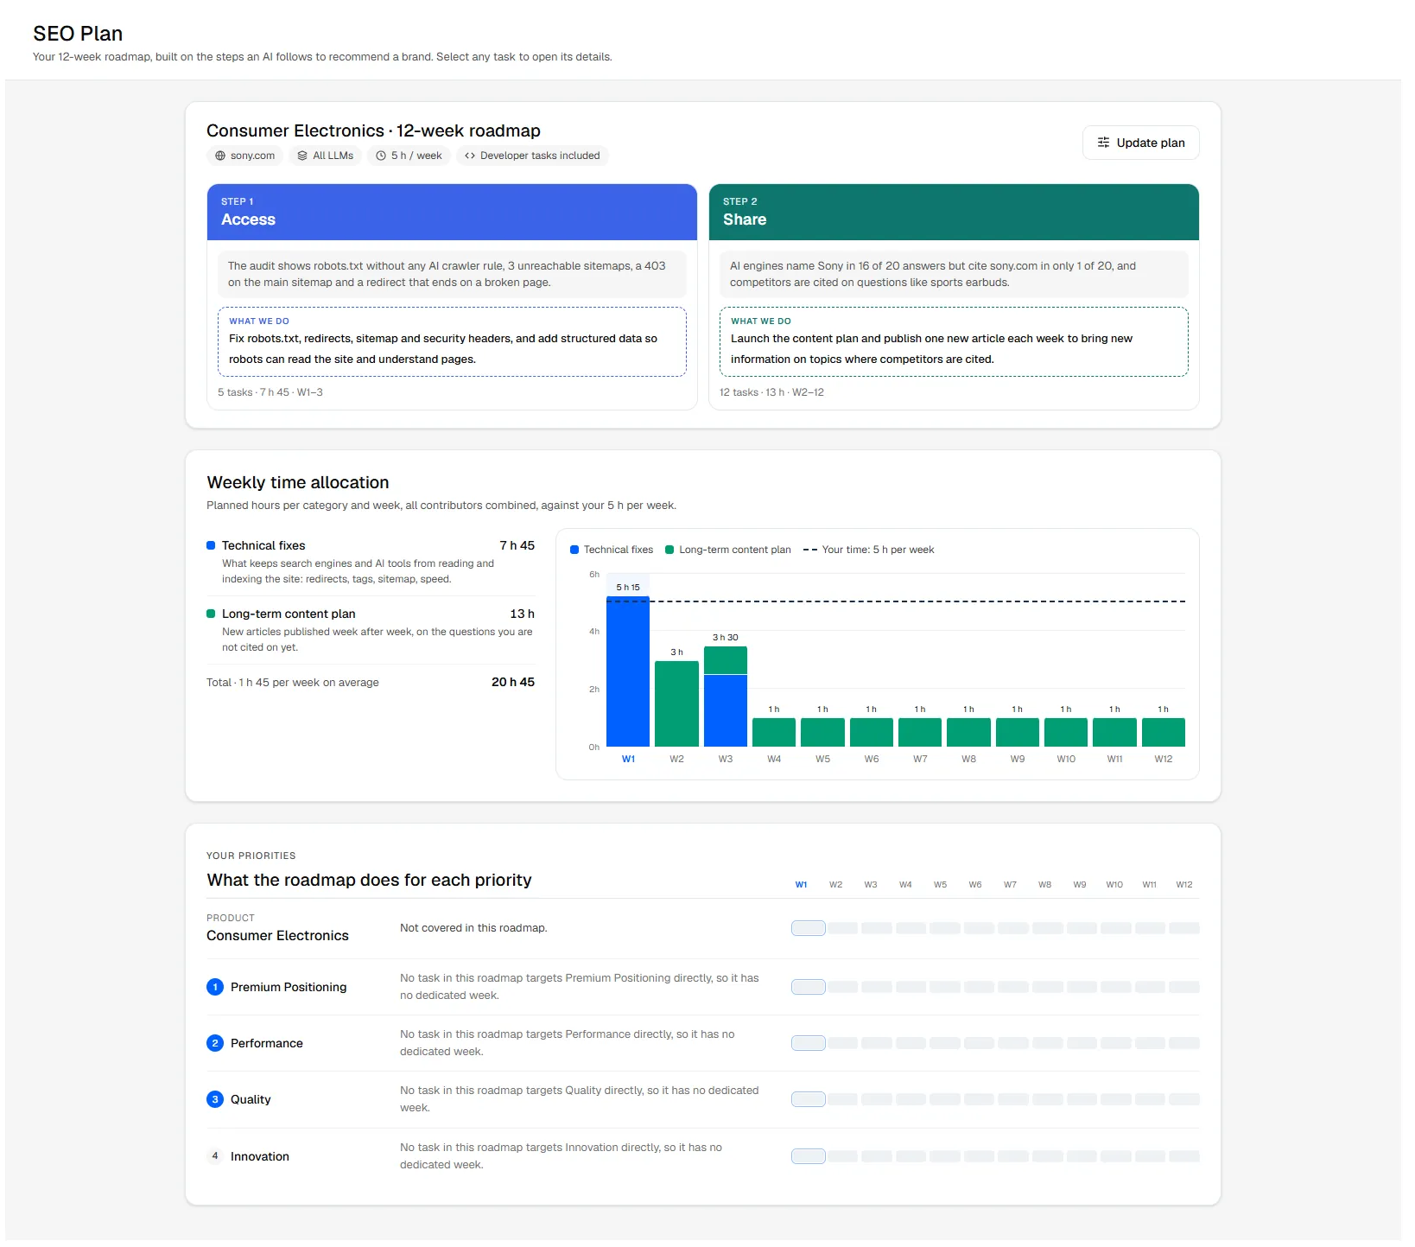Click the Innovation priority label
1415x1247 pixels.
(x=260, y=1156)
